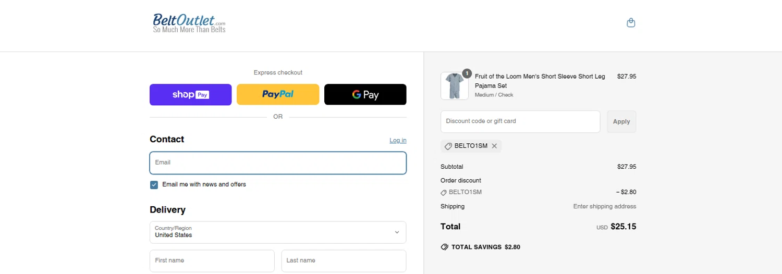Click the tag icon on the BELTO1SM chip
Screen dimensions: 782x274
(x=448, y=146)
